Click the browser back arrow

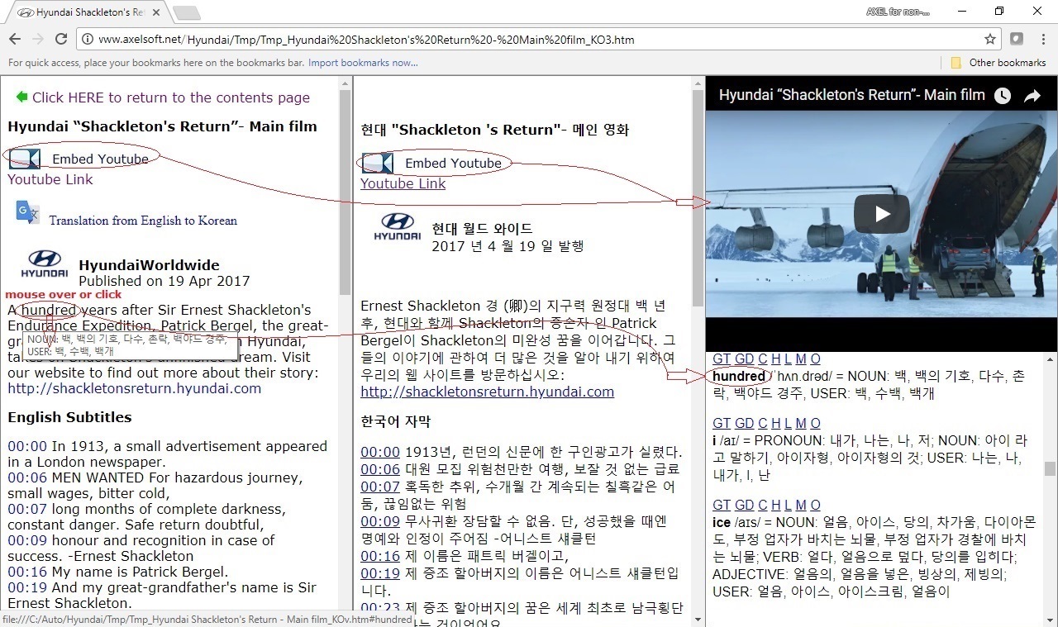(x=15, y=39)
